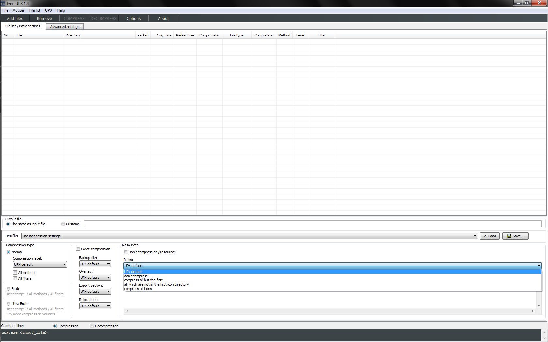Select the Custom output file option
Viewport: 548px width, 342px height.
point(70,224)
